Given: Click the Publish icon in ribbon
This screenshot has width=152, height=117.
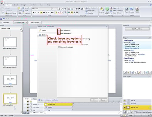Looking at the screenshot, I should [x=137, y=10].
